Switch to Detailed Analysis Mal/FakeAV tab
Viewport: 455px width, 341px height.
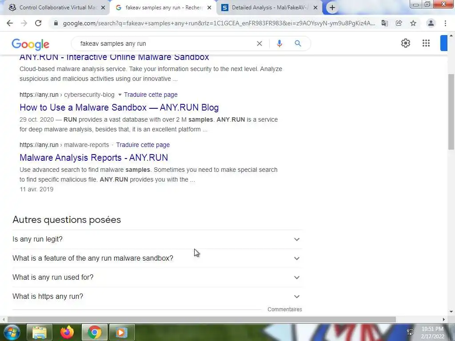click(270, 8)
